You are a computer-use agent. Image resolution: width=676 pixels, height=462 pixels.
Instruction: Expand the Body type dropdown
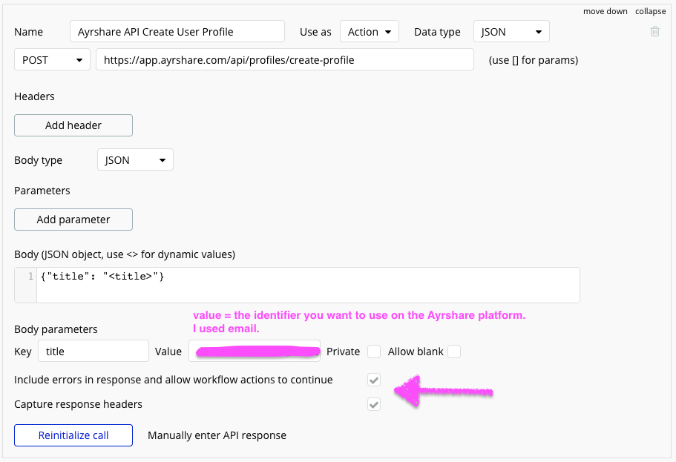pos(135,160)
